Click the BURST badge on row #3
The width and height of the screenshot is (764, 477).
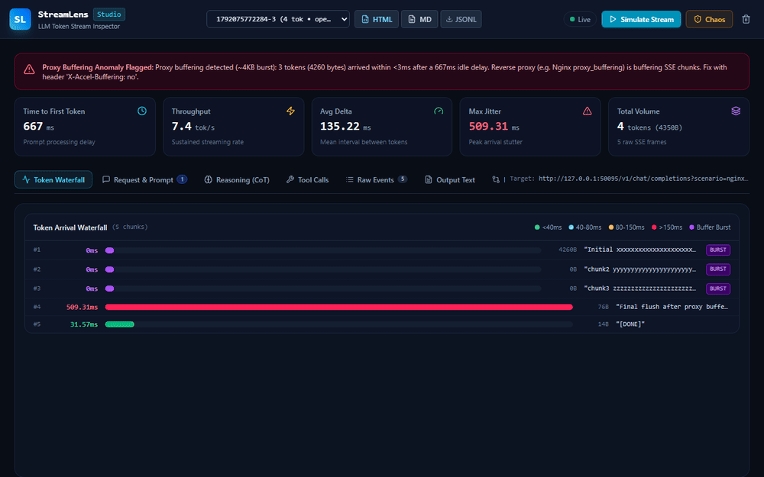pos(717,288)
